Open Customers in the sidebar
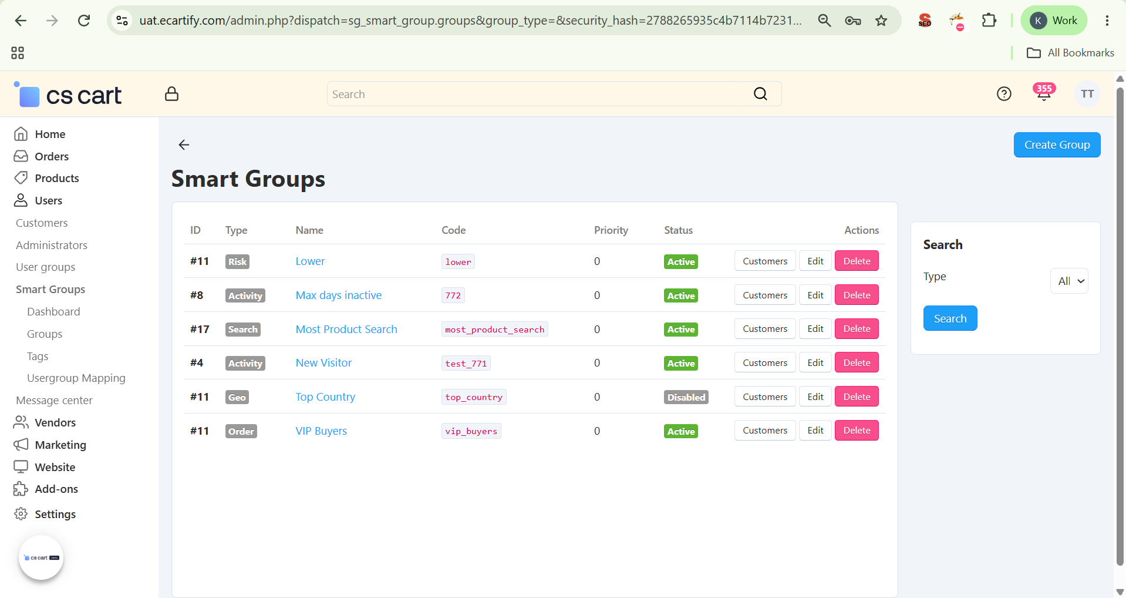 (42, 223)
